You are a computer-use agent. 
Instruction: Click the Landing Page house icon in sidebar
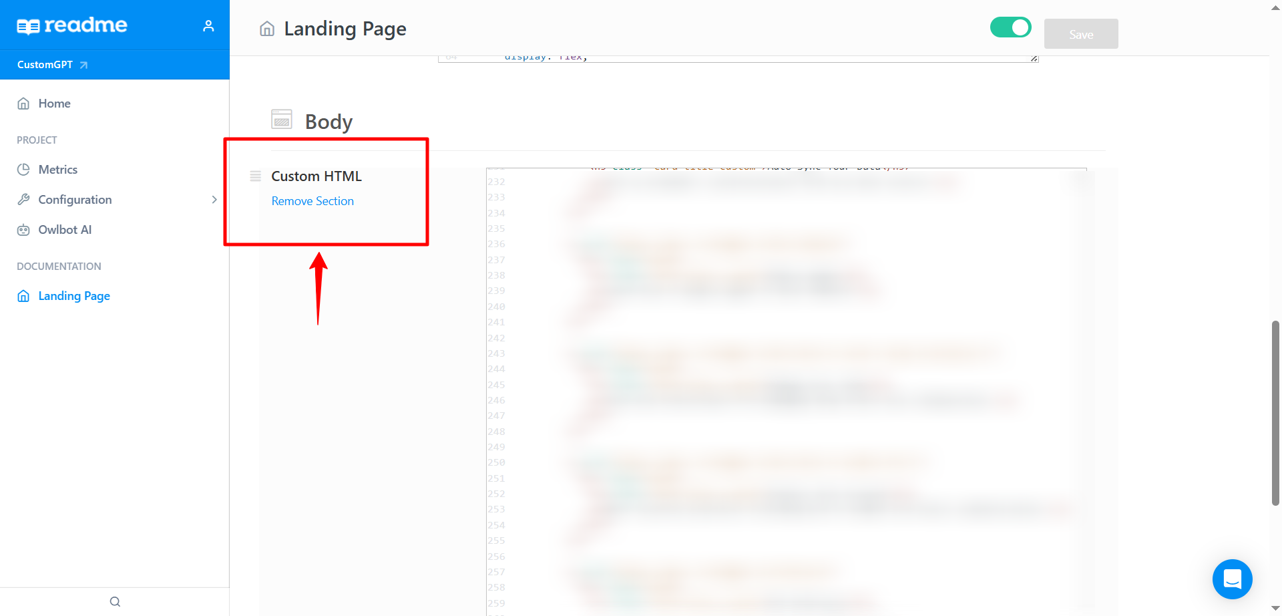click(x=23, y=296)
